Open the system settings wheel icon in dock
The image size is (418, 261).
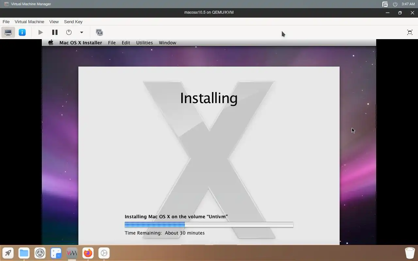click(x=40, y=253)
